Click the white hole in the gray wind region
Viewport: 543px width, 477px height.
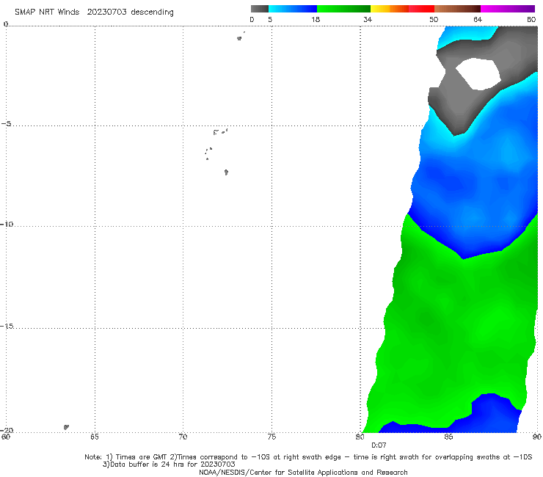478,74
